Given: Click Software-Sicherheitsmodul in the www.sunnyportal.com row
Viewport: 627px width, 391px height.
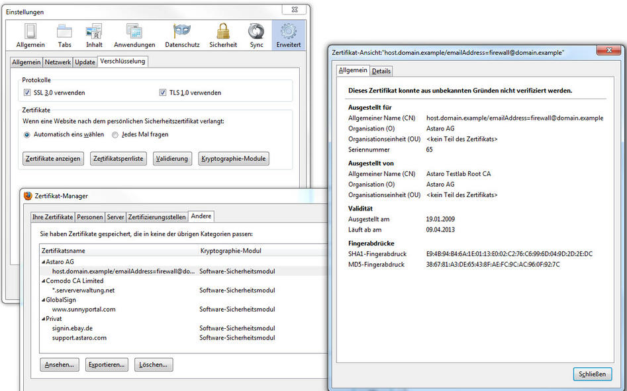Looking at the screenshot, I should (237, 309).
